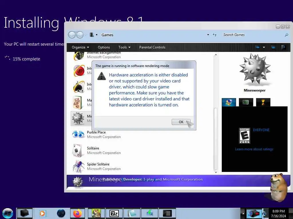Open Options in the Games toolbar
293x219 pixels.
click(x=104, y=47)
